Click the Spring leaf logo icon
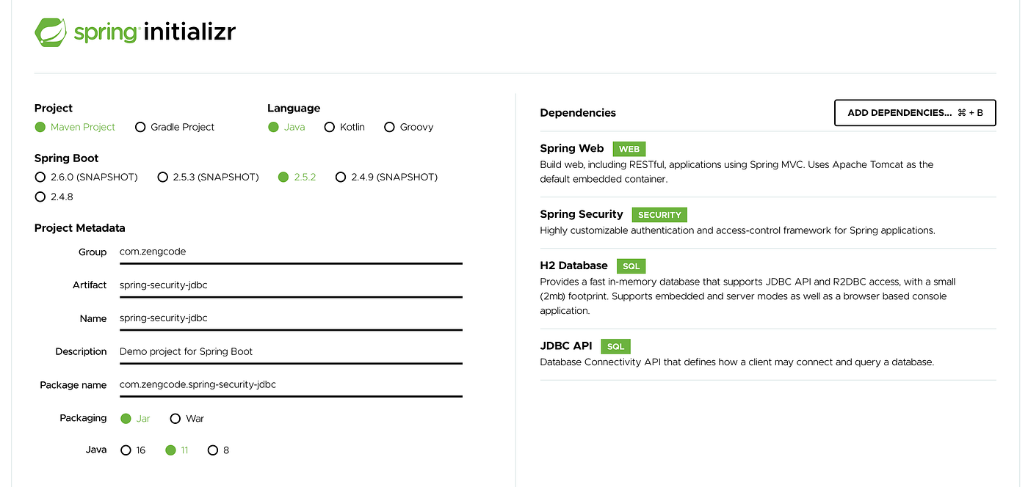Image resolution: width=1028 pixels, height=487 pixels. tap(51, 32)
